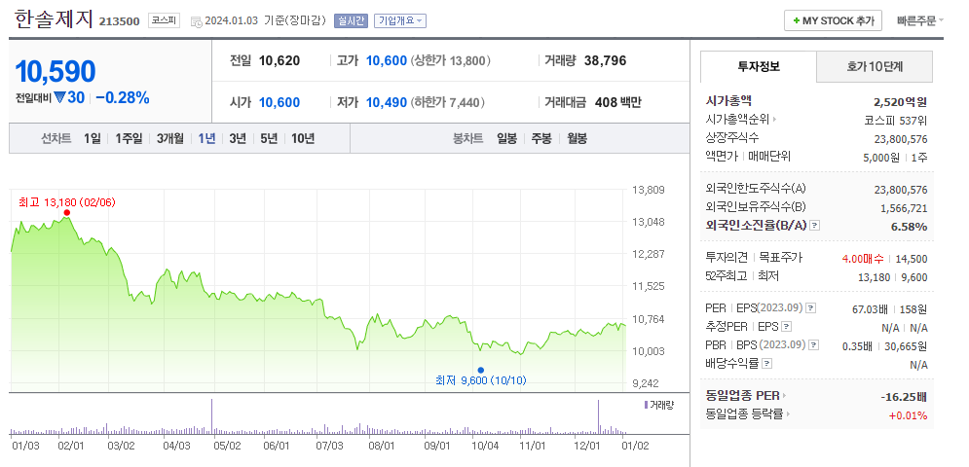Click the 시가총액 value 2,520억원
The image size is (969, 467).
click(x=900, y=102)
